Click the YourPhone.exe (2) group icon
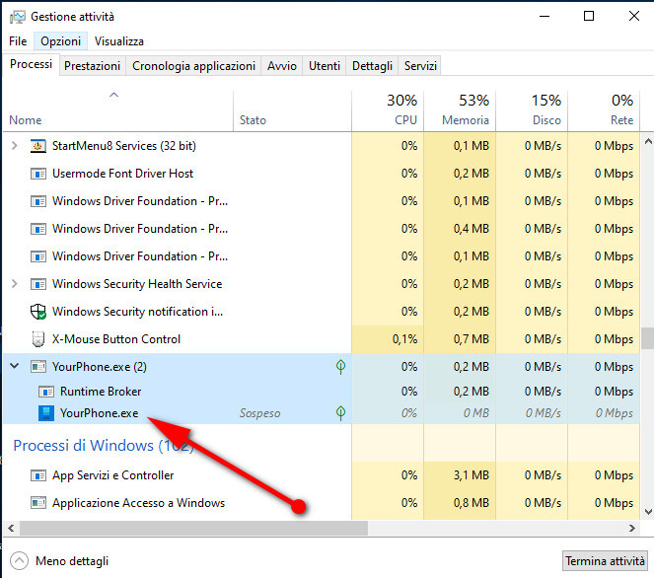This screenshot has height=578, width=654. pos(37,367)
